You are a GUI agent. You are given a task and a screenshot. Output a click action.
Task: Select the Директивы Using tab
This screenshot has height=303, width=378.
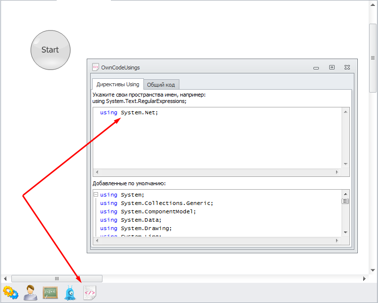pos(118,84)
